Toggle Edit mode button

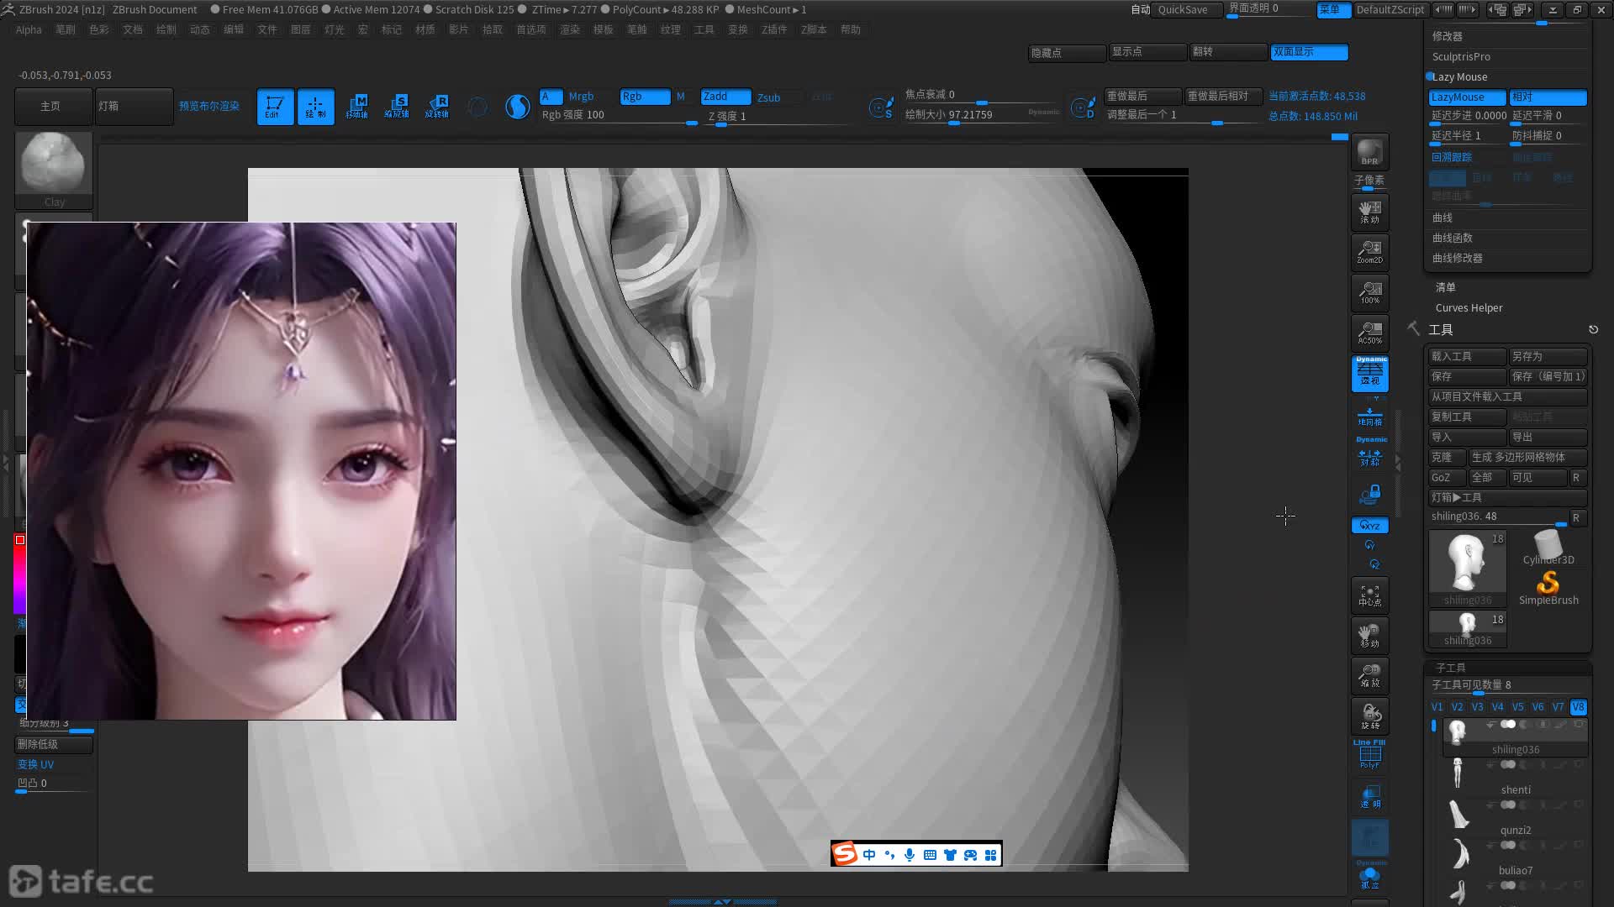[275, 107]
